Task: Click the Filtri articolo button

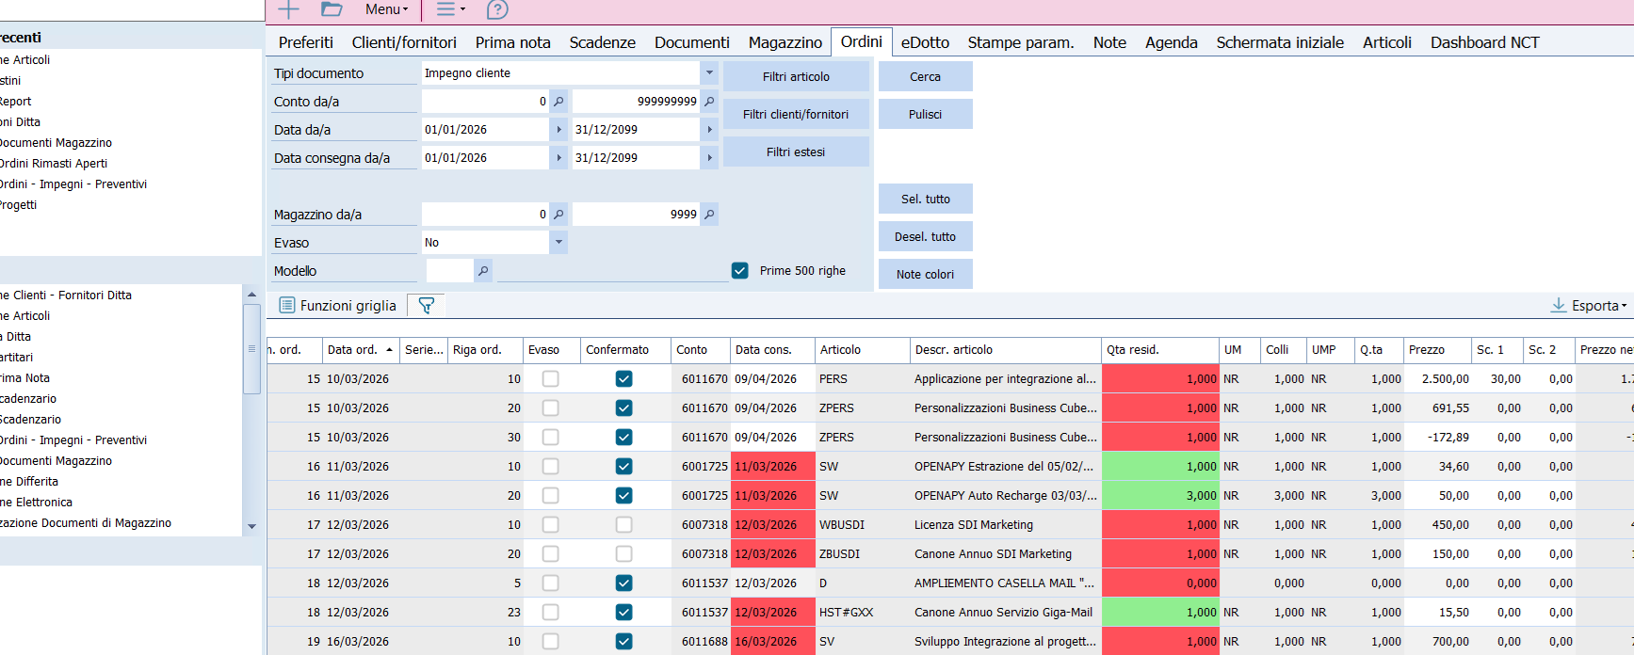Action: (x=796, y=77)
